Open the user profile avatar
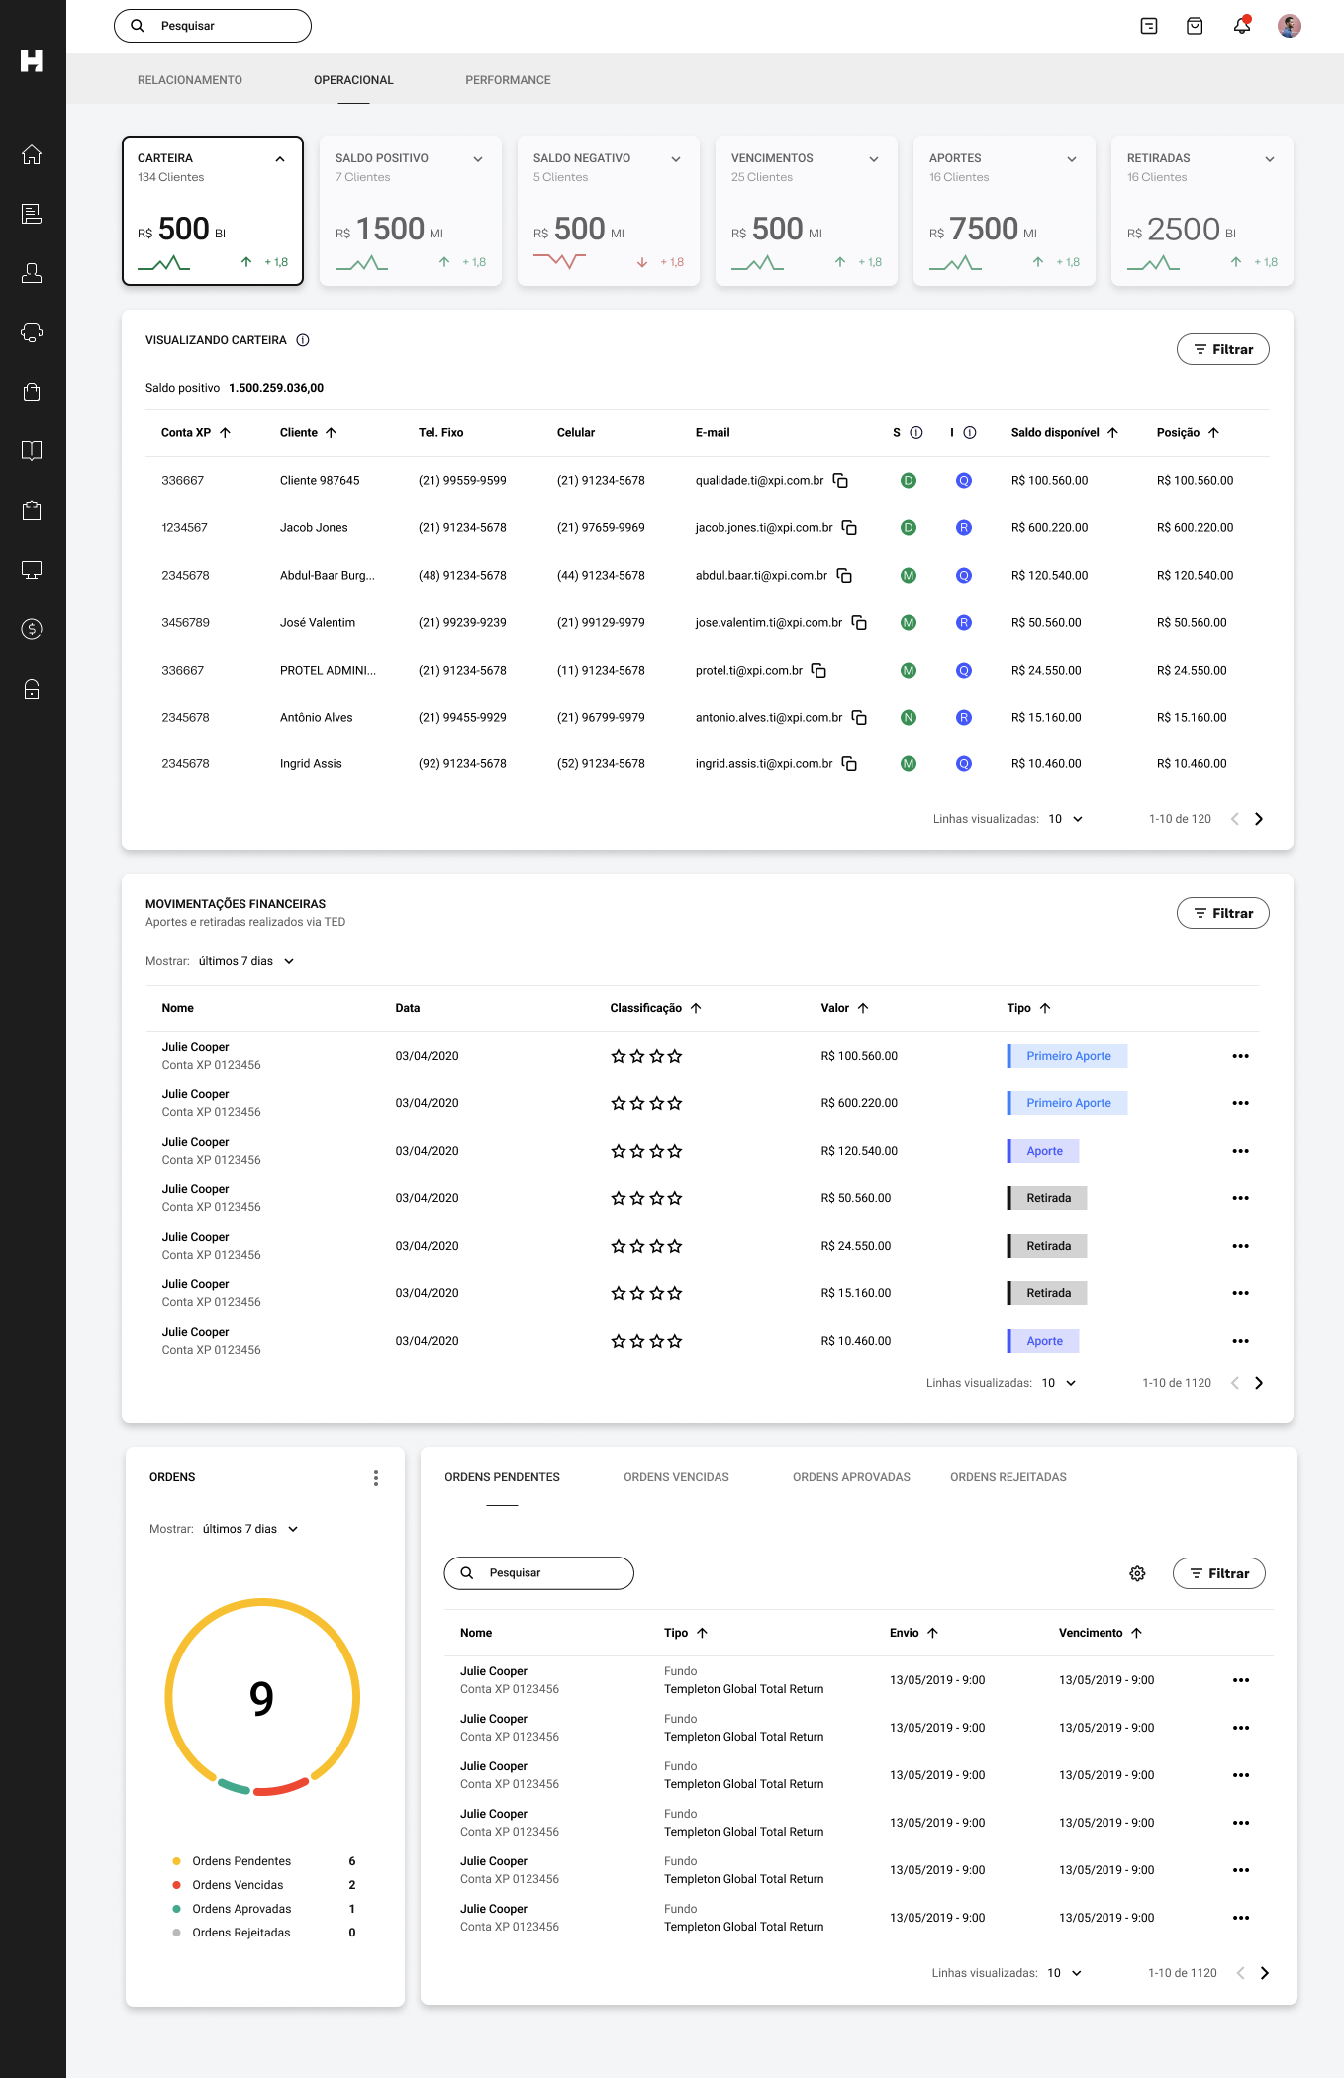Screen dimensions: 1344x2078 [x=1290, y=26]
